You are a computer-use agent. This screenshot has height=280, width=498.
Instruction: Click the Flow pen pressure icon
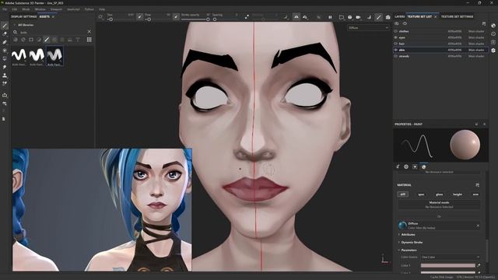tap(140, 16)
